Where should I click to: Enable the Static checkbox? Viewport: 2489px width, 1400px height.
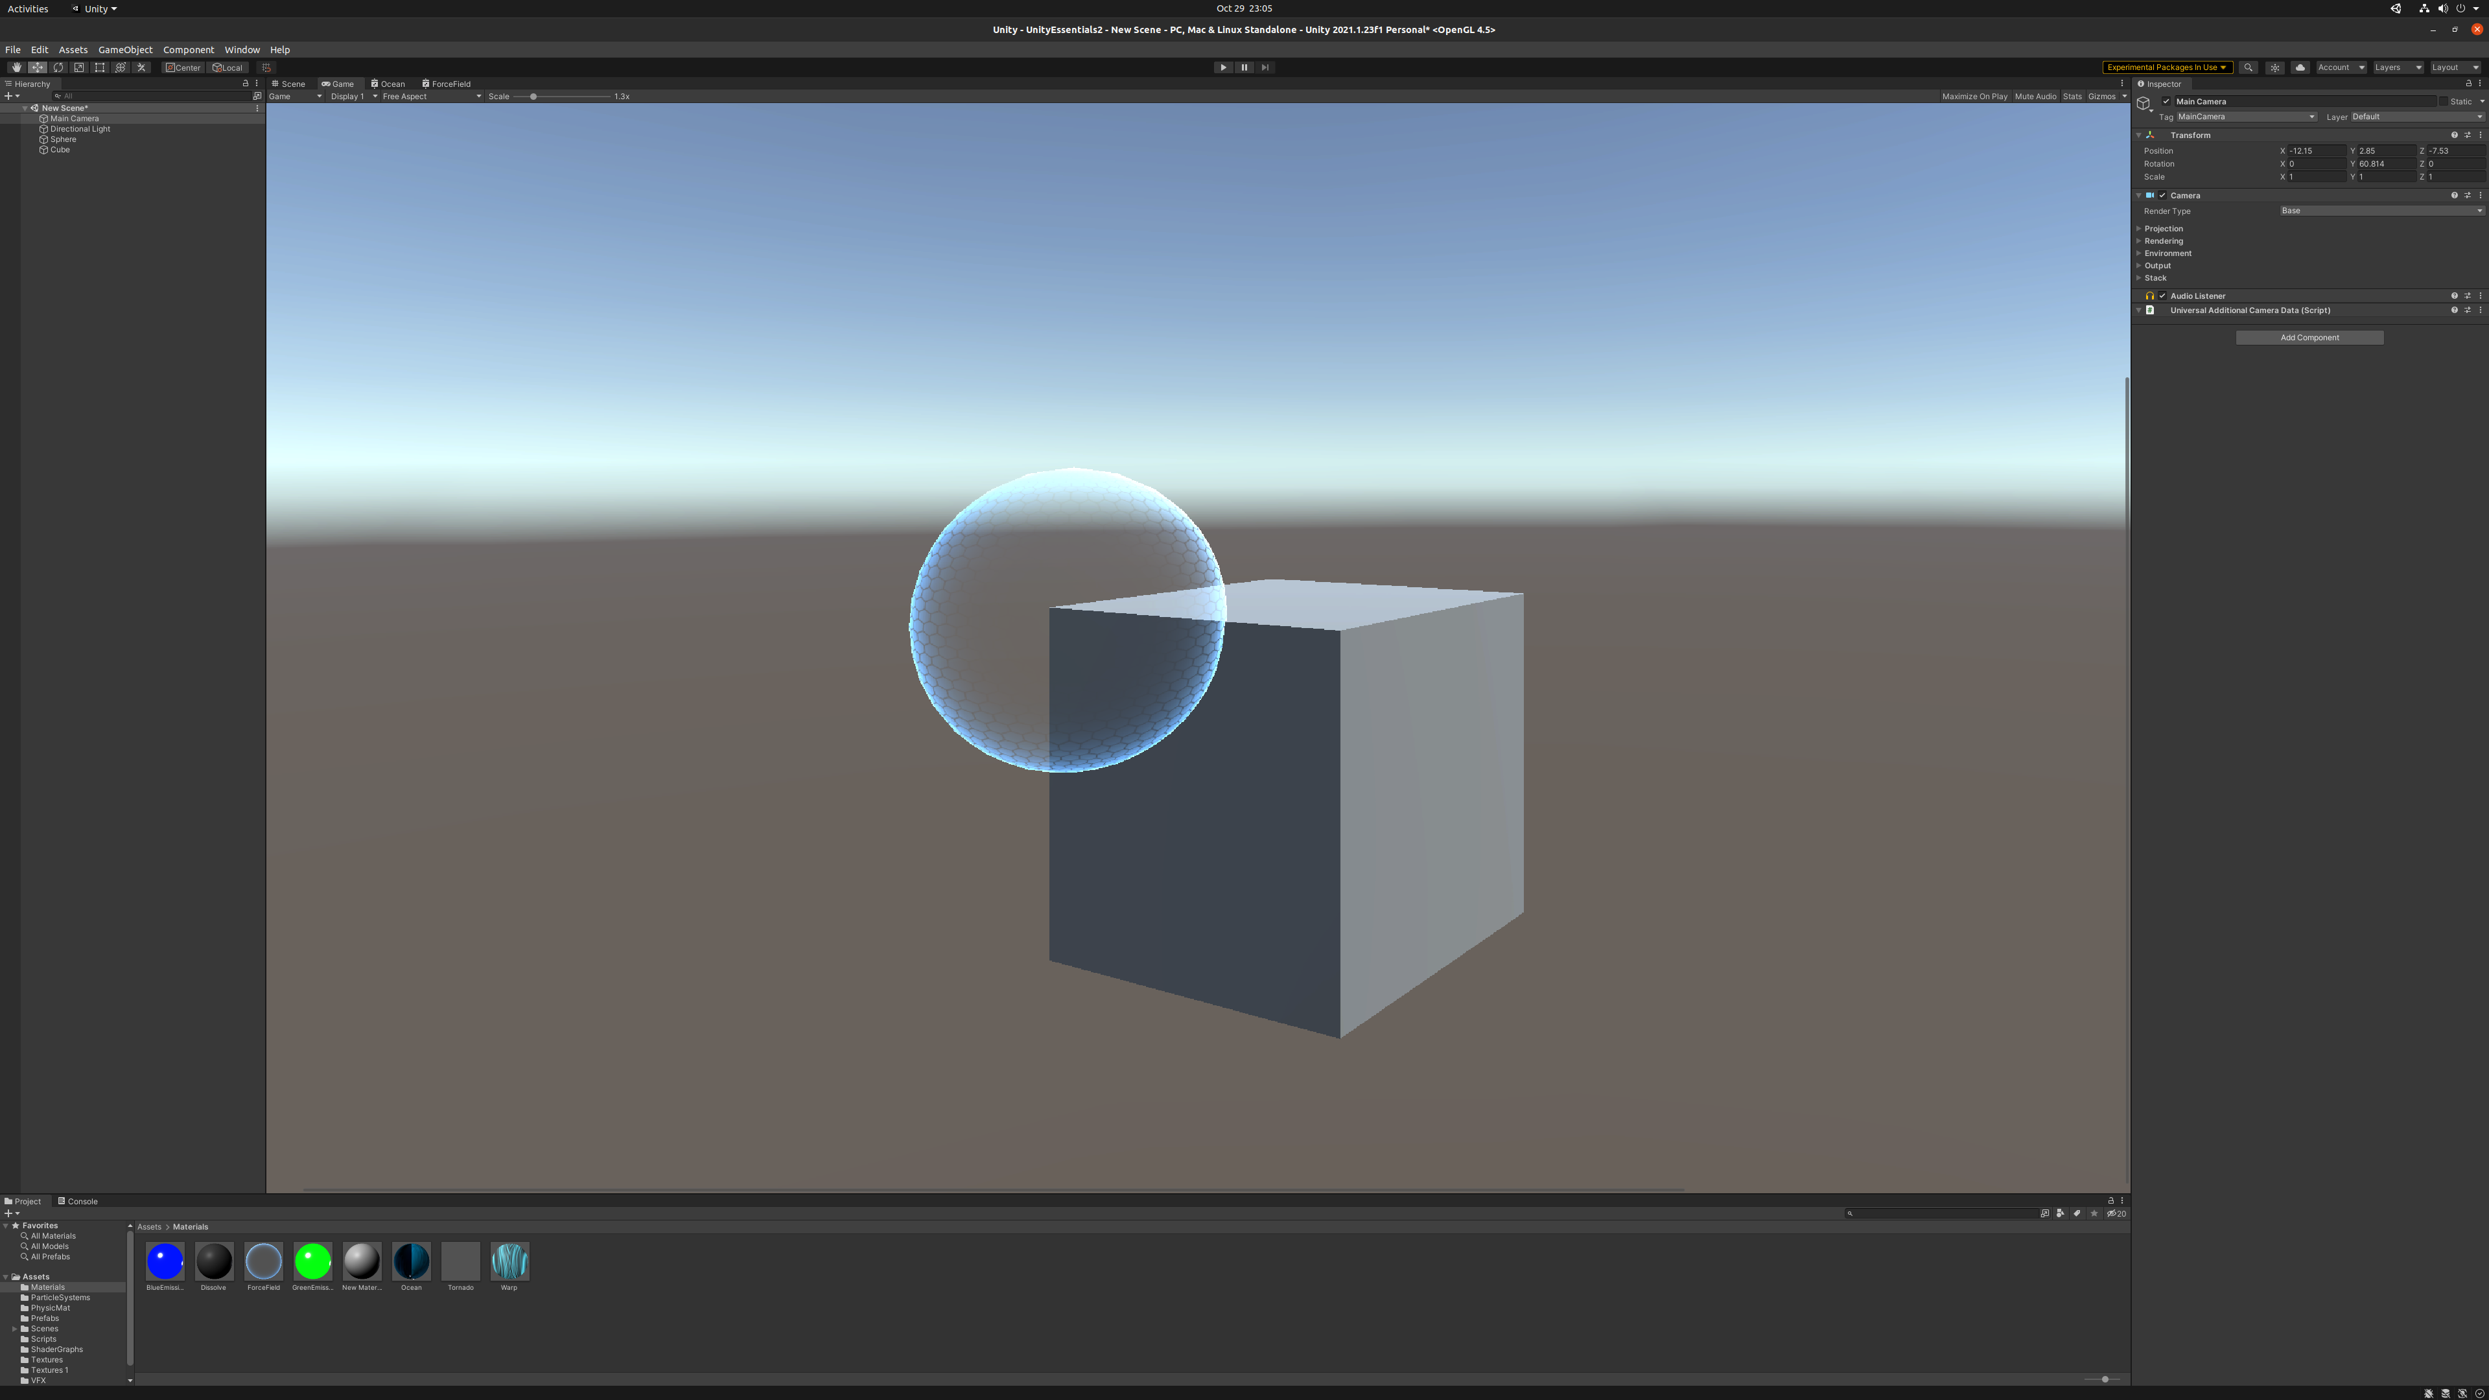(x=2444, y=102)
